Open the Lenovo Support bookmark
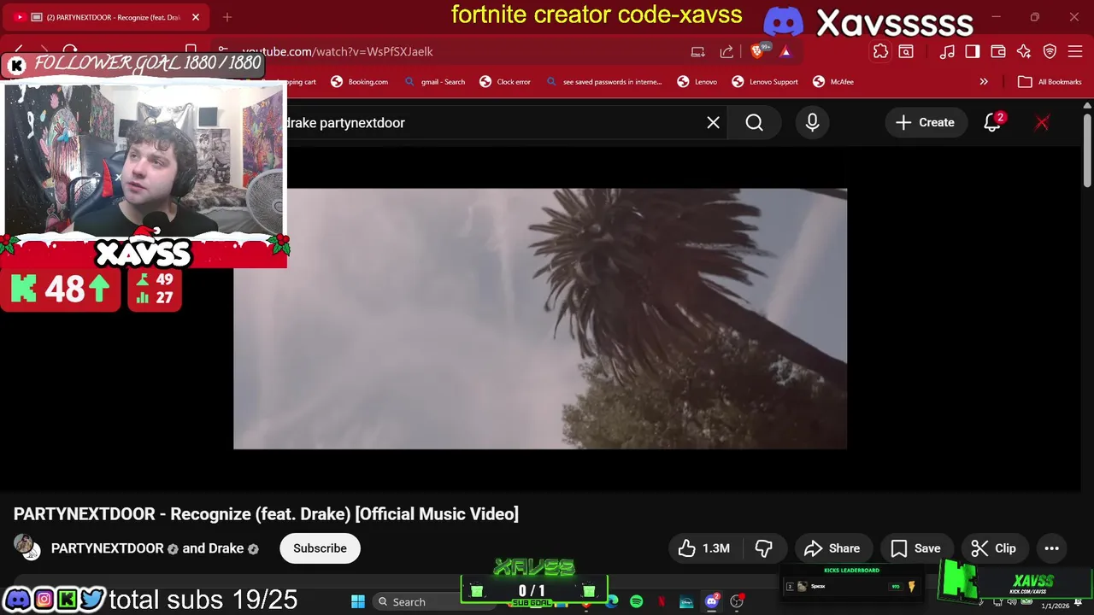The image size is (1094, 615). click(x=765, y=82)
